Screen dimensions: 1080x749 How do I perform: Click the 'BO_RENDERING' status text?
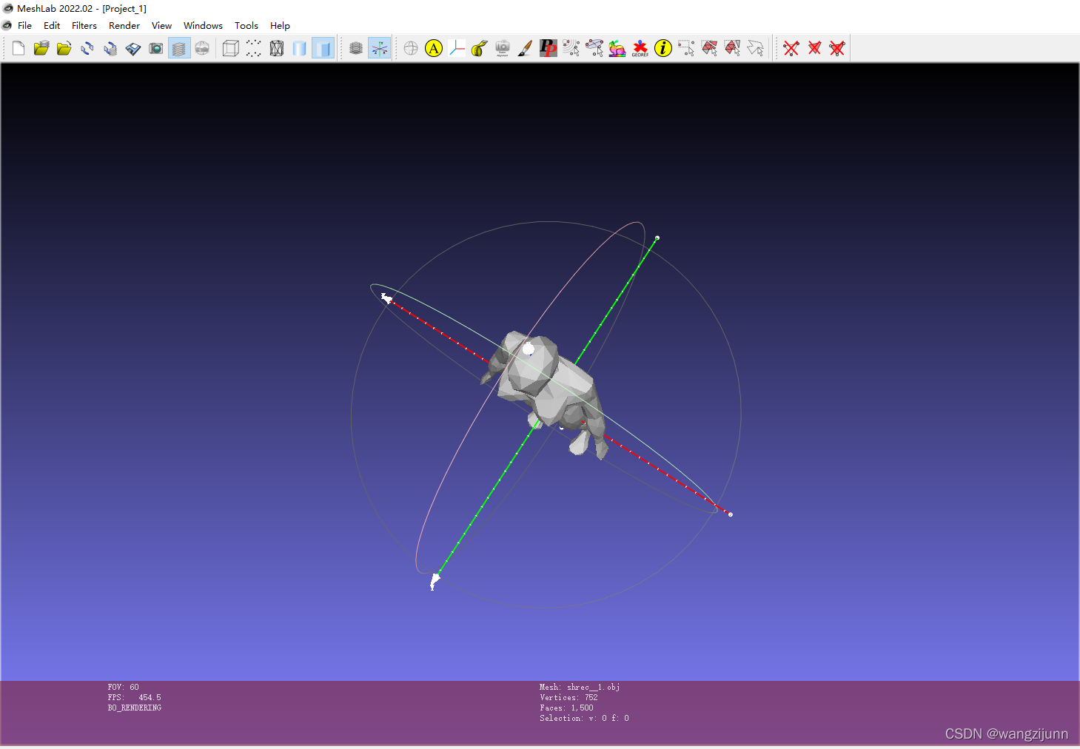click(x=134, y=708)
